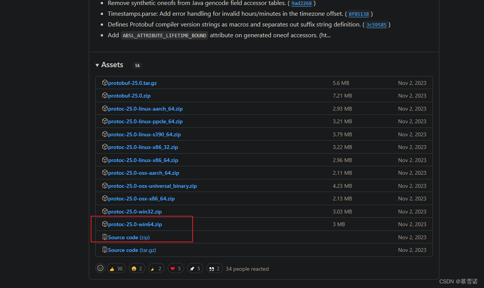Click the package icon beside protobuf-25.0.zip
The height and width of the screenshot is (288, 484).
coord(105,95)
